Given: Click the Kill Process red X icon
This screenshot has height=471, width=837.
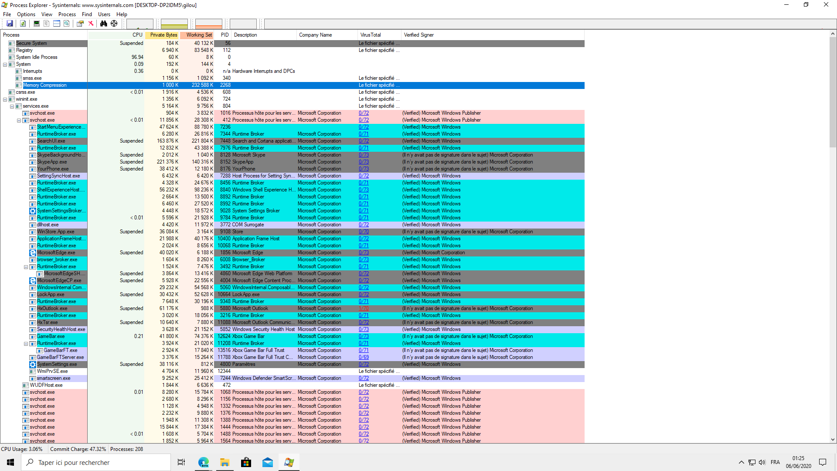Looking at the screenshot, I should pos(91,24).
